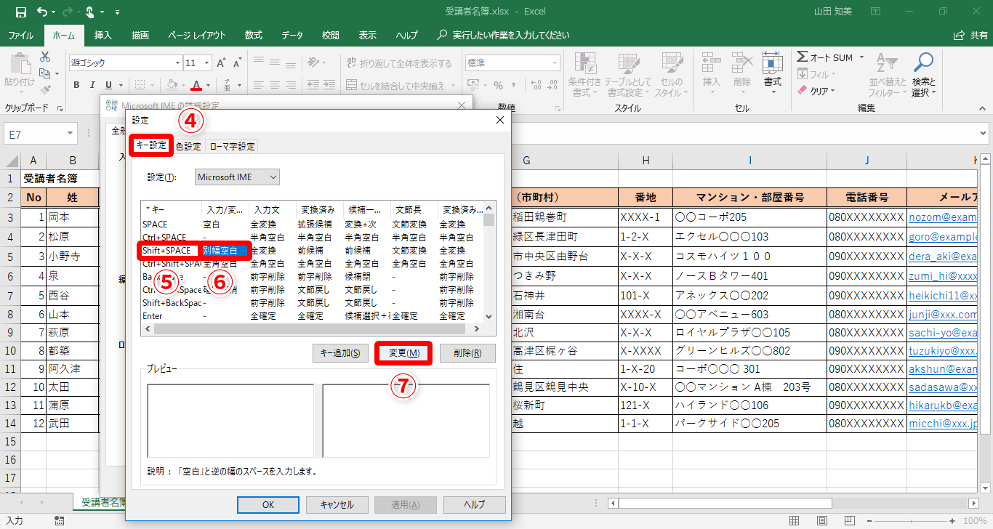The height and width of the screenshot is (529, 993).
Task: Click the 変更(M) button
Action: (x=403, y=353)
